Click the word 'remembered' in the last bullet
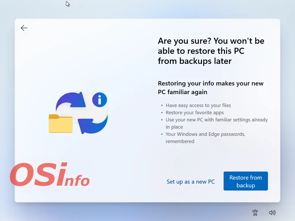 pyautogui.click(x=180, y=141)
